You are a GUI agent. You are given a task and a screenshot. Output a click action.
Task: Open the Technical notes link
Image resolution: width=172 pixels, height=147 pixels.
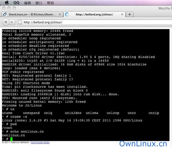click(x=40, y=142)
